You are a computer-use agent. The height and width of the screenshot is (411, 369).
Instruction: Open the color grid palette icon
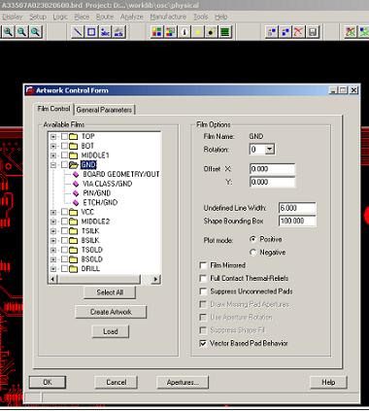point(157,32)
